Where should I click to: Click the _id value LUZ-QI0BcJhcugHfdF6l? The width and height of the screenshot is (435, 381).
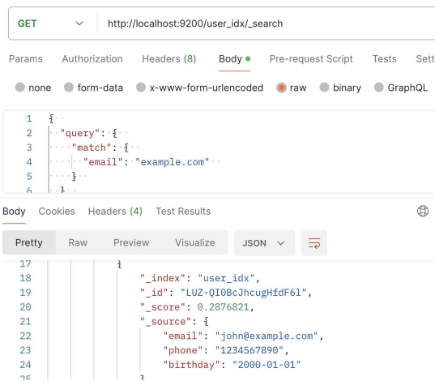pos(243,293)
